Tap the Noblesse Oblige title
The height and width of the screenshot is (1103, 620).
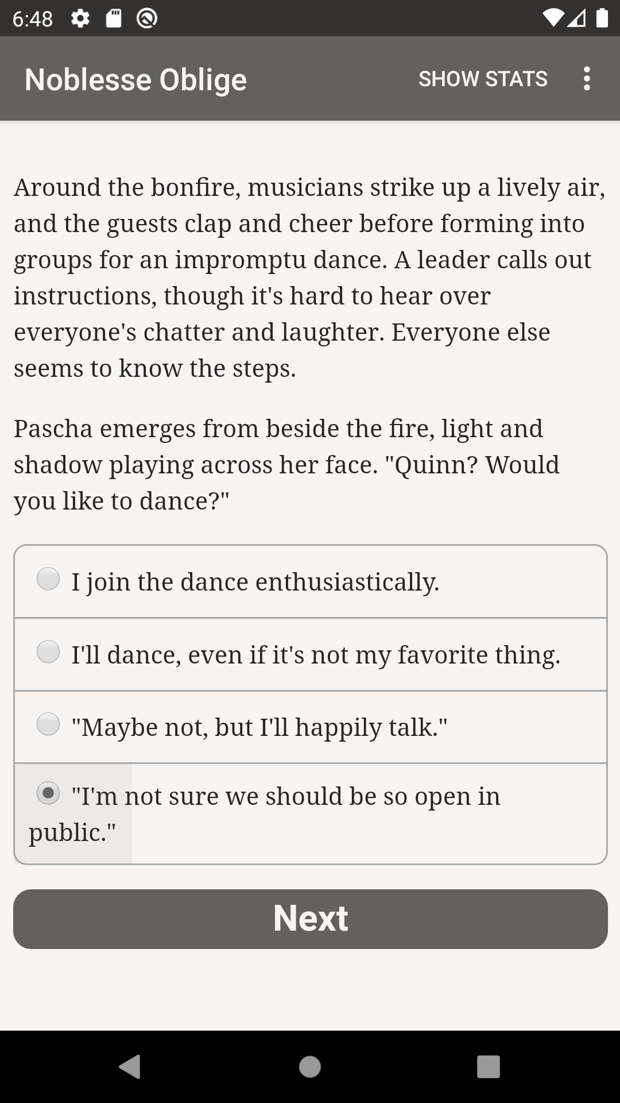point(135,79)
